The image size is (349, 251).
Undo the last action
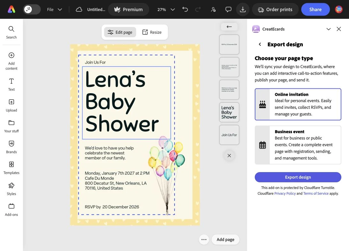185,9
